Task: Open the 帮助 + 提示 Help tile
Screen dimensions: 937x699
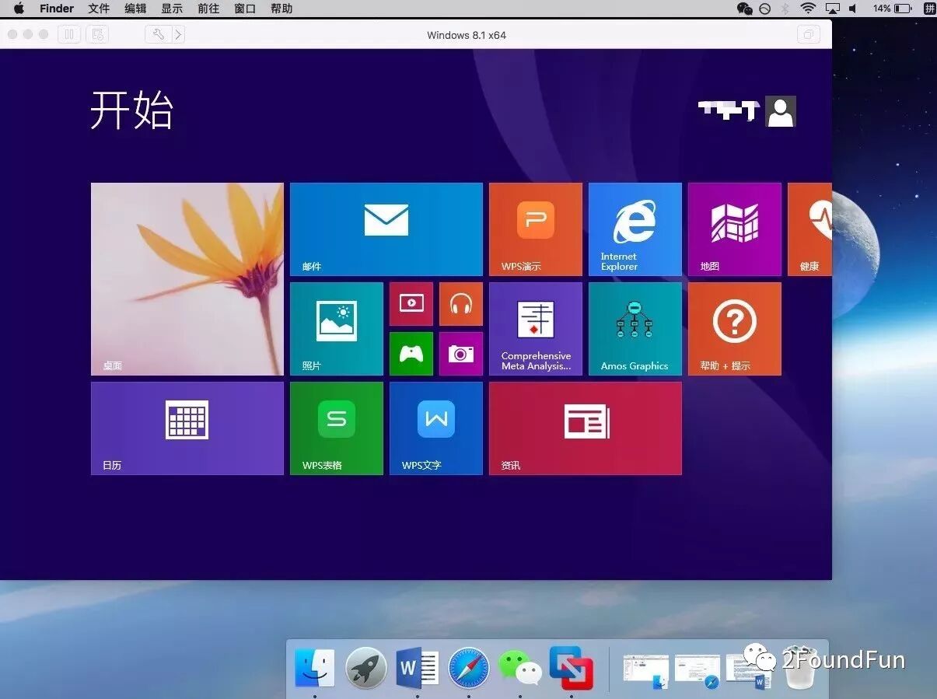Action: point(735,329)
